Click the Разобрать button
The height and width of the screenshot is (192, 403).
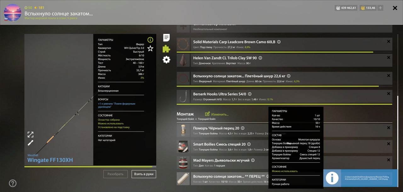[x=115, y=174]
